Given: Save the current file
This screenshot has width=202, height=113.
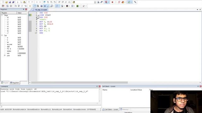Looking at the screenshot, I should coord(10,2).
